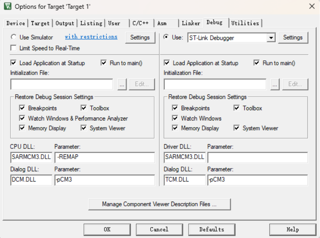This screenshot has width=320, height=238.
Task: Click the Cancel button
Action: pyautogui.click(x=160, y=230)
